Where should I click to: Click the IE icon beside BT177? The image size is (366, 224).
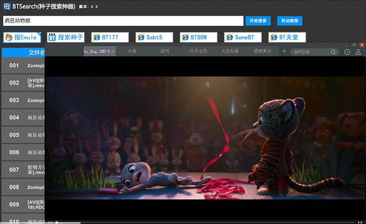coord(97,37)
